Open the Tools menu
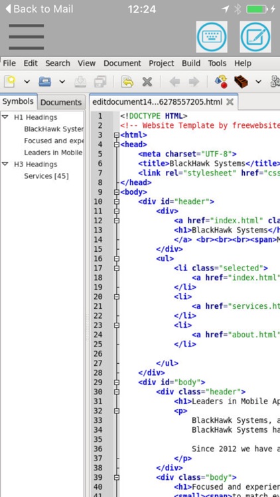Image resolution: width=280 pixels, height=497 pixels. (218, 64)
